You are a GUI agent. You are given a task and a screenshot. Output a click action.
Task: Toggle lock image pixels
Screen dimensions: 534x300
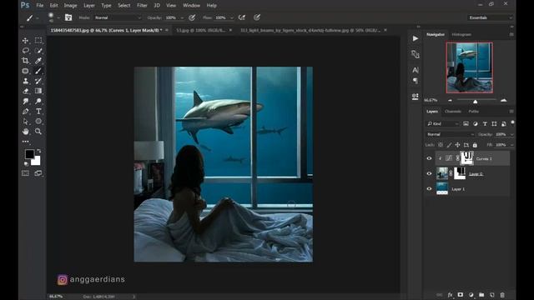pos(449,145)
